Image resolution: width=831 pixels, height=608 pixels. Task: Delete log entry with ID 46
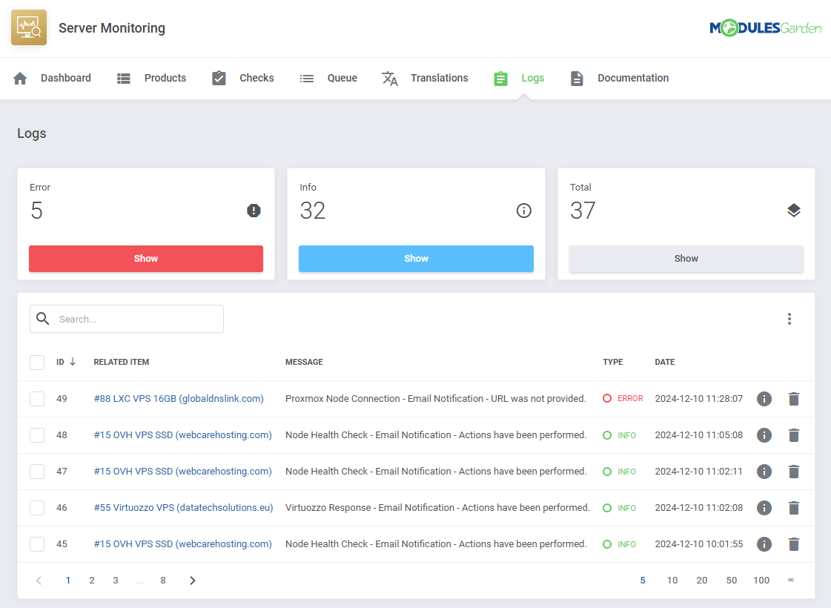point(793,508)
